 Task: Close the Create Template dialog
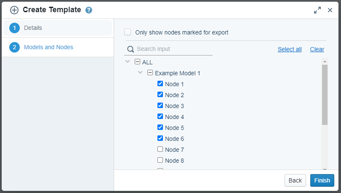point(330,10)
